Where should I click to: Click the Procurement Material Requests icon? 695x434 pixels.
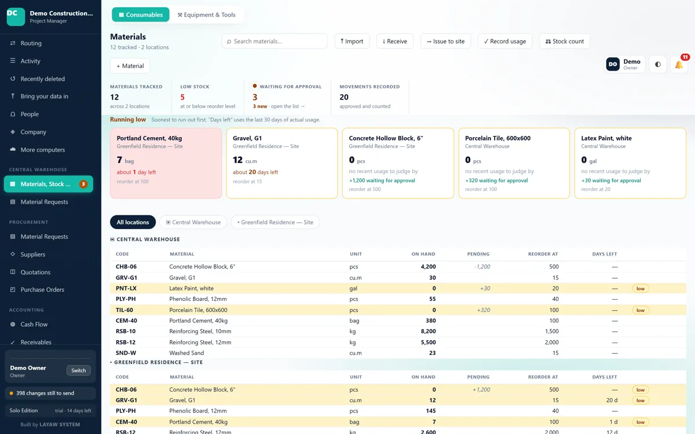13,237
